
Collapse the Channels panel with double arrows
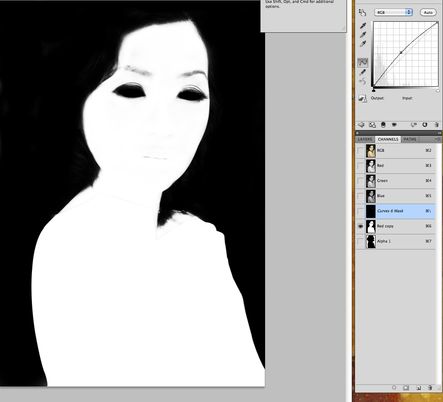(x=439, y=133)
